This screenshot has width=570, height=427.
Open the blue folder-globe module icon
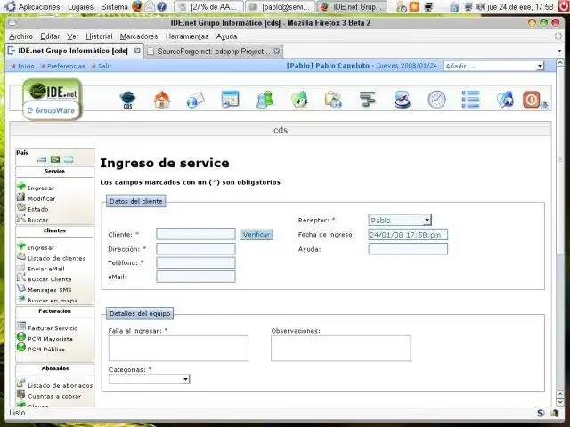pos(505,100)
